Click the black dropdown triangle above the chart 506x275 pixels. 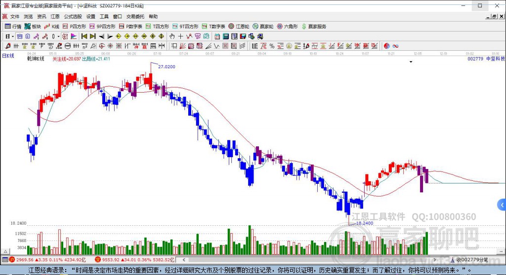pyautogui.click(x=411, y=62)
